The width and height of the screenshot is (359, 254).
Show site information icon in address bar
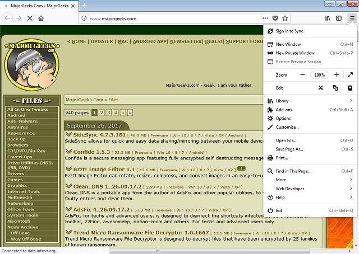pos(84,18)
